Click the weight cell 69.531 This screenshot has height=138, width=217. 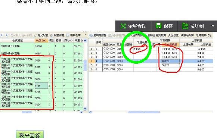pyautogui.click(x=78, y=46)
